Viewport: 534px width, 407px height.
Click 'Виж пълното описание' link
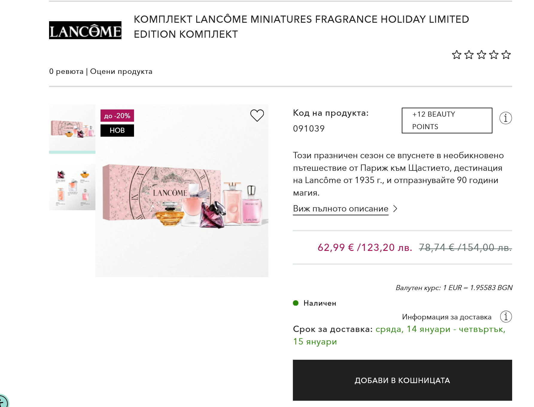point(340,209)
